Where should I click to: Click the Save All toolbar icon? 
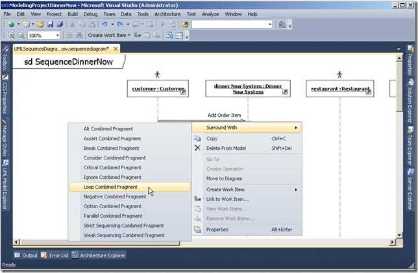point(60,25)
